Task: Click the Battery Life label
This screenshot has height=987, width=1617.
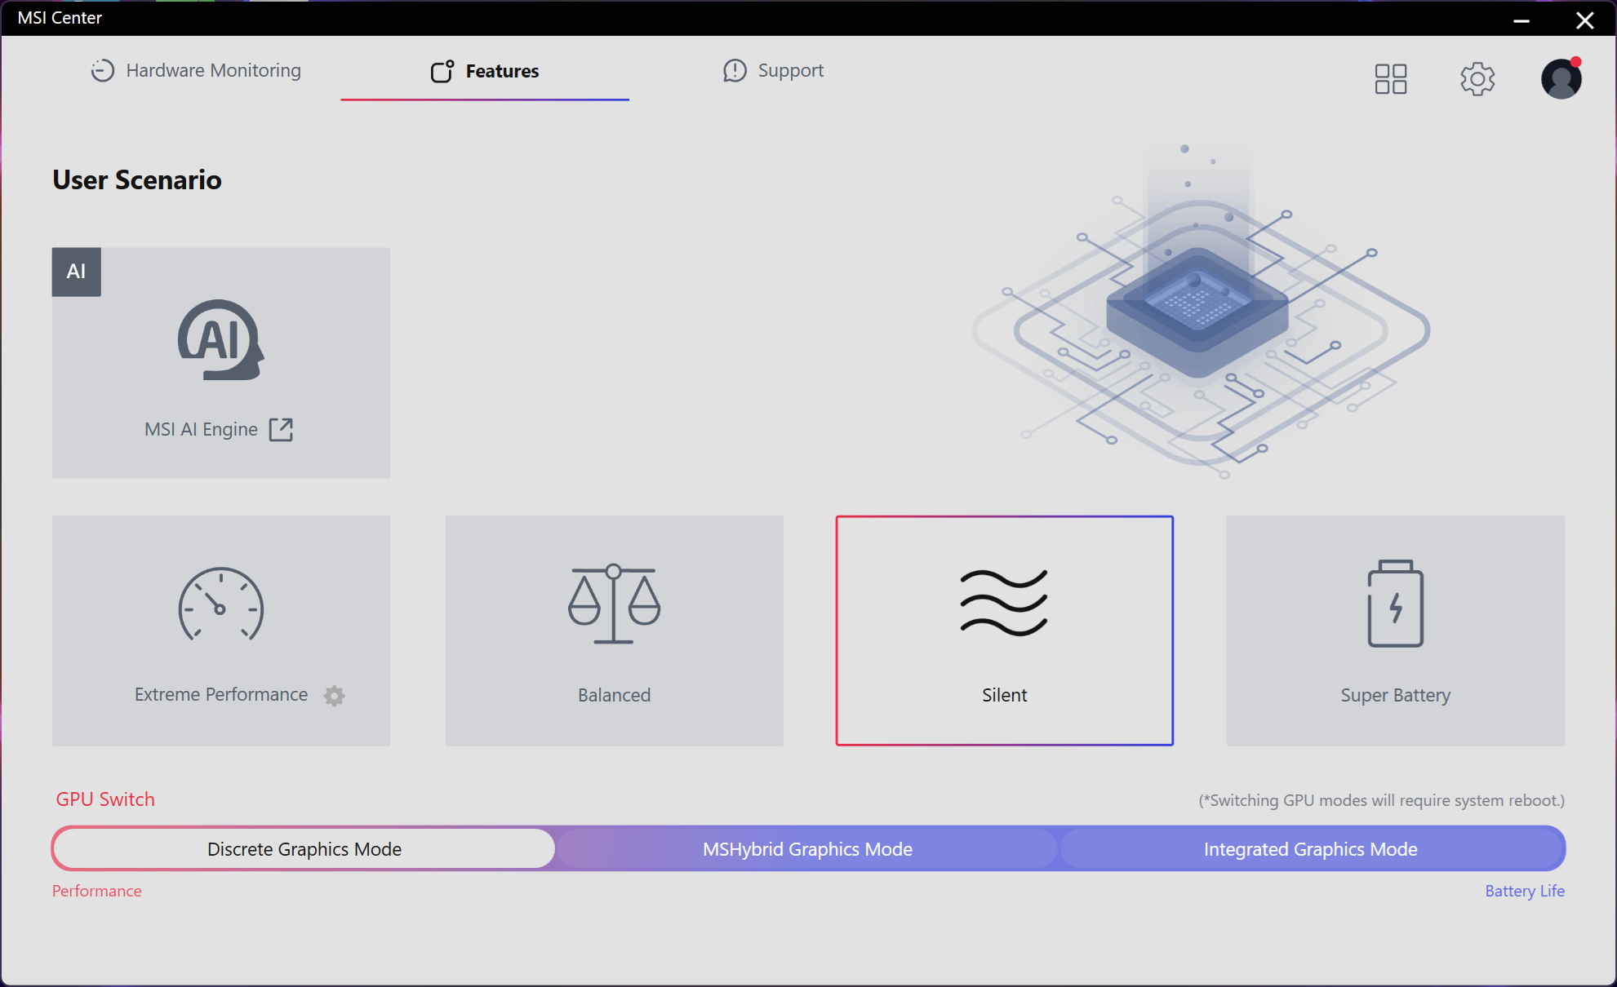Action: 1525,891
